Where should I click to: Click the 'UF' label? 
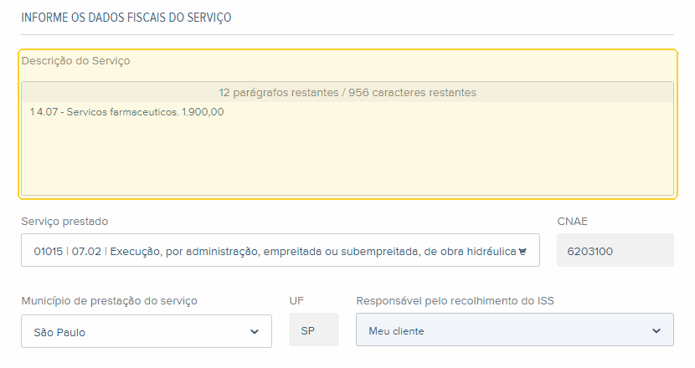click(296, 301)
